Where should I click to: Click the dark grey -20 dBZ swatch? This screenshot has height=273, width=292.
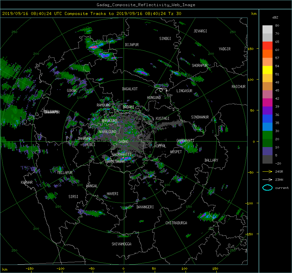[267, 159]
